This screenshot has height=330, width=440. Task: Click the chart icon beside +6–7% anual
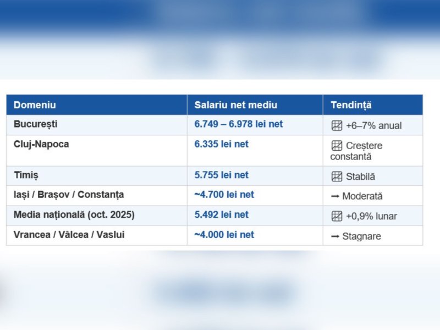[x=337, y=125]
